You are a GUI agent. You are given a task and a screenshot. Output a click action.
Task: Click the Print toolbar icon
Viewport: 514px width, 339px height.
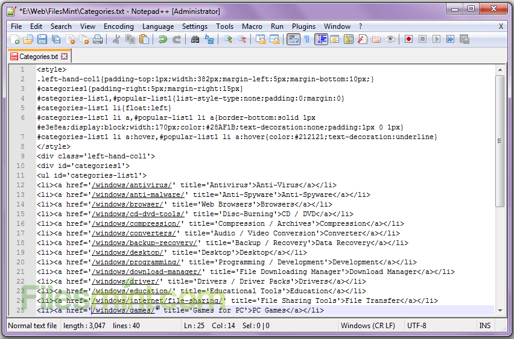[98, 39]
